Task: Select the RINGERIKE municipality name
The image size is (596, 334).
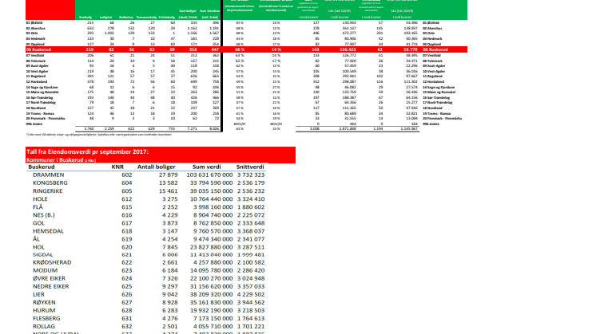Action: click(47, 191)
